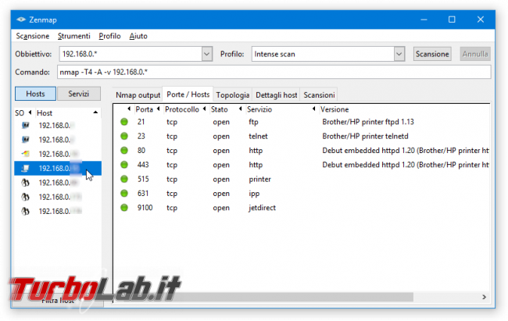508x321 pixels.
Task: Switch to the Nmap output tab
Action: [138, 95]
